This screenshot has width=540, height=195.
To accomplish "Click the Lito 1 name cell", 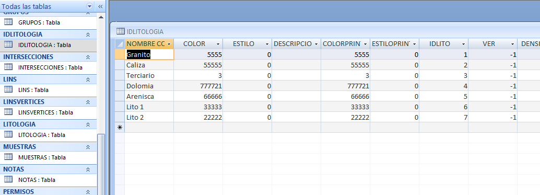I will [x=149, y=107].
